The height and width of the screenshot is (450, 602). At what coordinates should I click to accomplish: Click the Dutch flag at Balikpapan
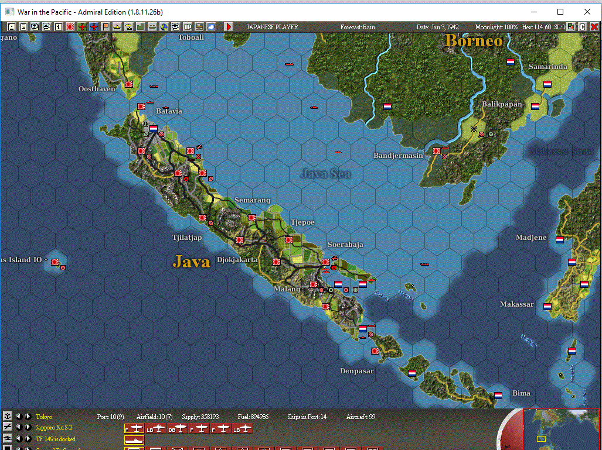[535, 106]
